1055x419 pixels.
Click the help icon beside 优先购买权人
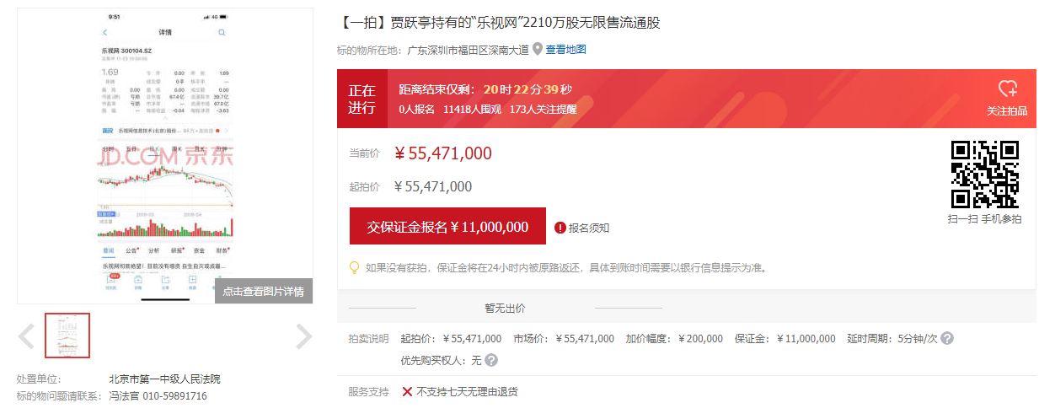tap(491, 360)
